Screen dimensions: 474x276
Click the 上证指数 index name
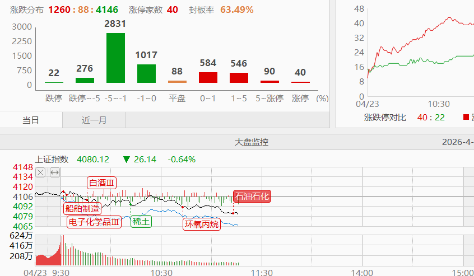52,159
